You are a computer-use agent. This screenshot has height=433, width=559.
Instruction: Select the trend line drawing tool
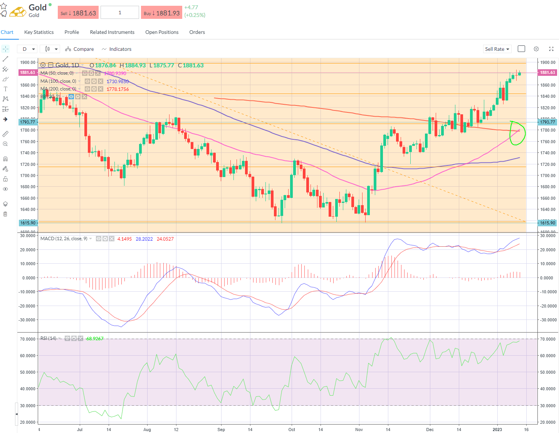5,59
